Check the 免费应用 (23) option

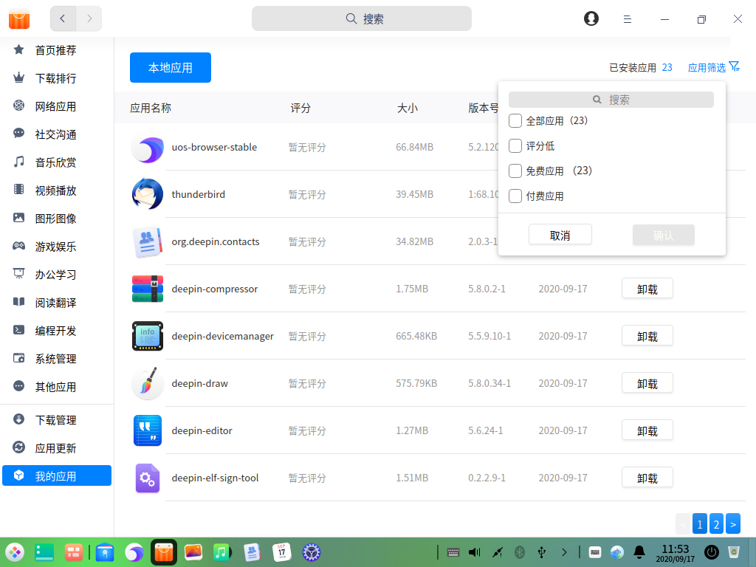515,171
